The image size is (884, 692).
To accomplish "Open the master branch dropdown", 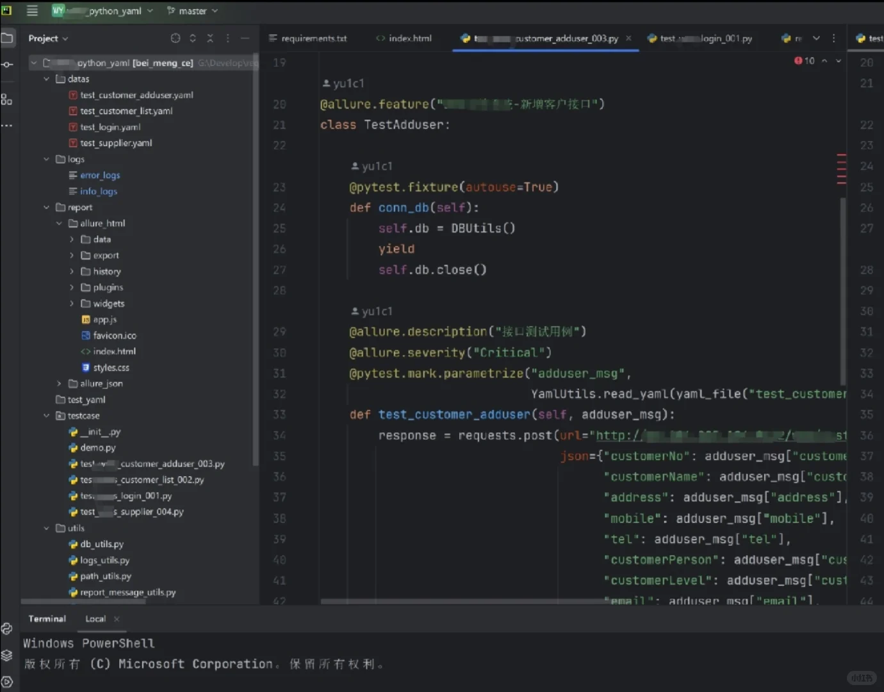I will (192, 11).
